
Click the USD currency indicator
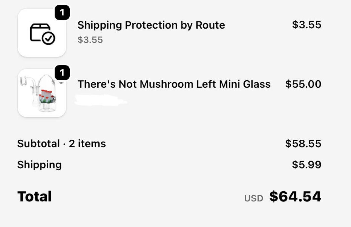(x=253, y=198)
